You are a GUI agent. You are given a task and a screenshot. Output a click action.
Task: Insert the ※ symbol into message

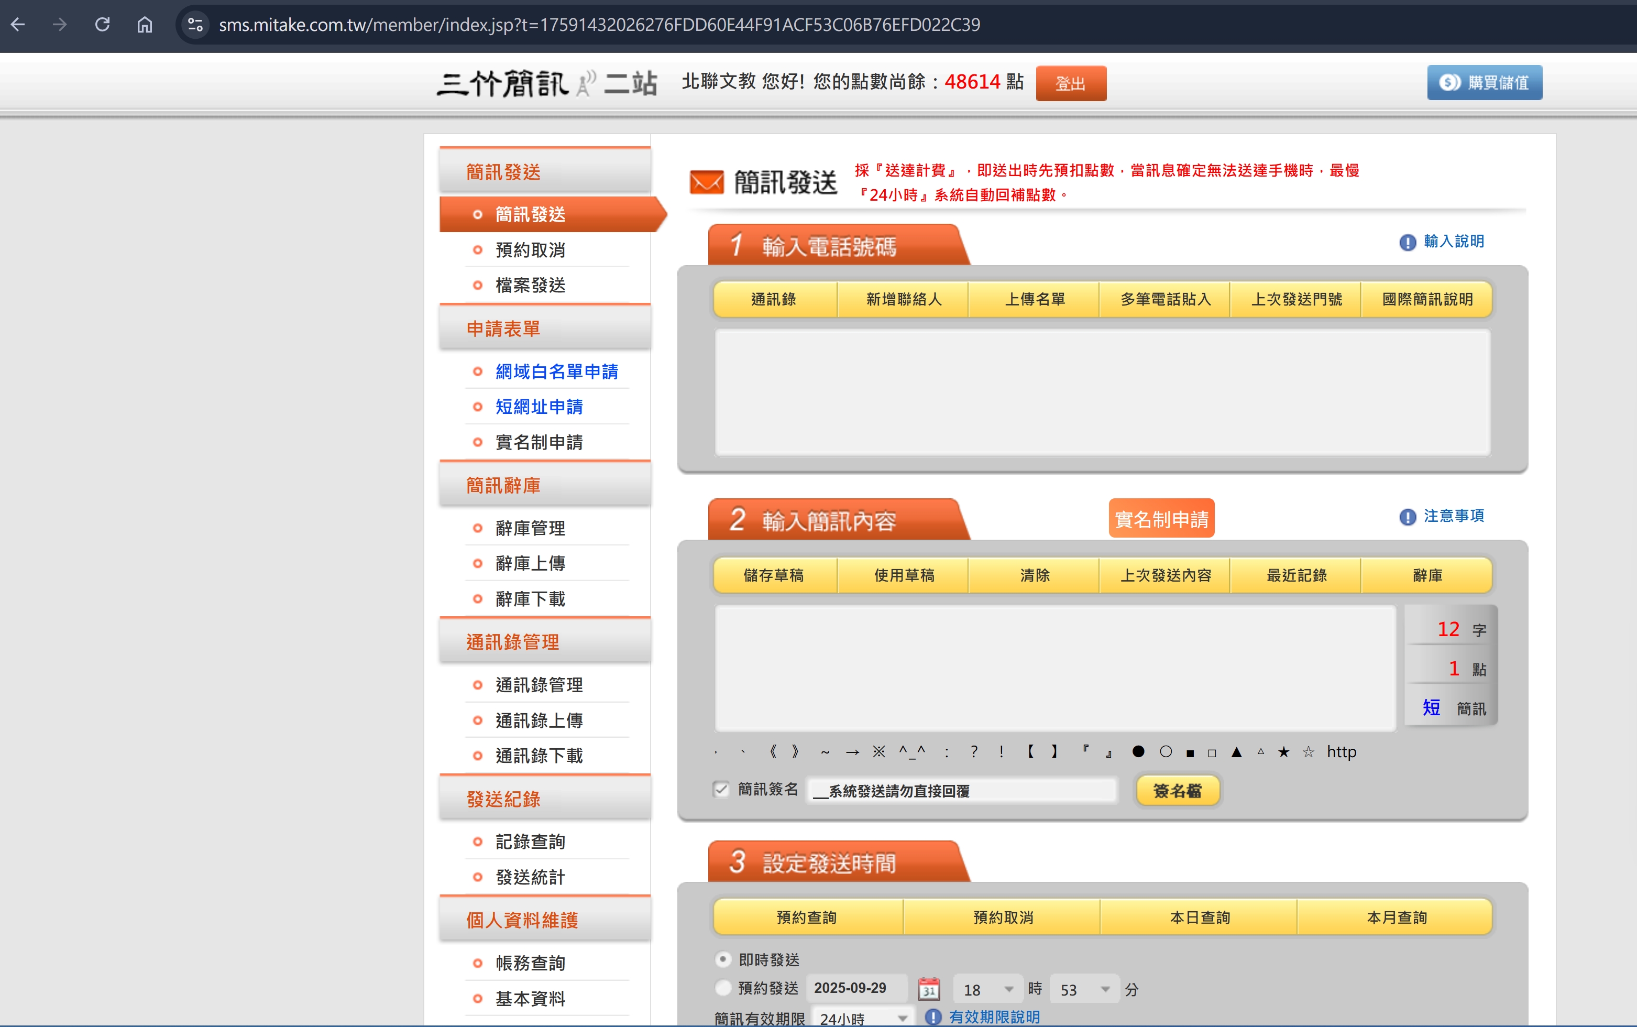click(878, 751)
